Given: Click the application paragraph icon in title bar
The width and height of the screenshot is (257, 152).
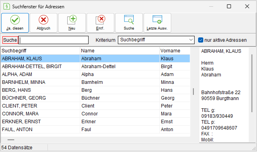Looking at the screenshot, I should click(7, 7).
